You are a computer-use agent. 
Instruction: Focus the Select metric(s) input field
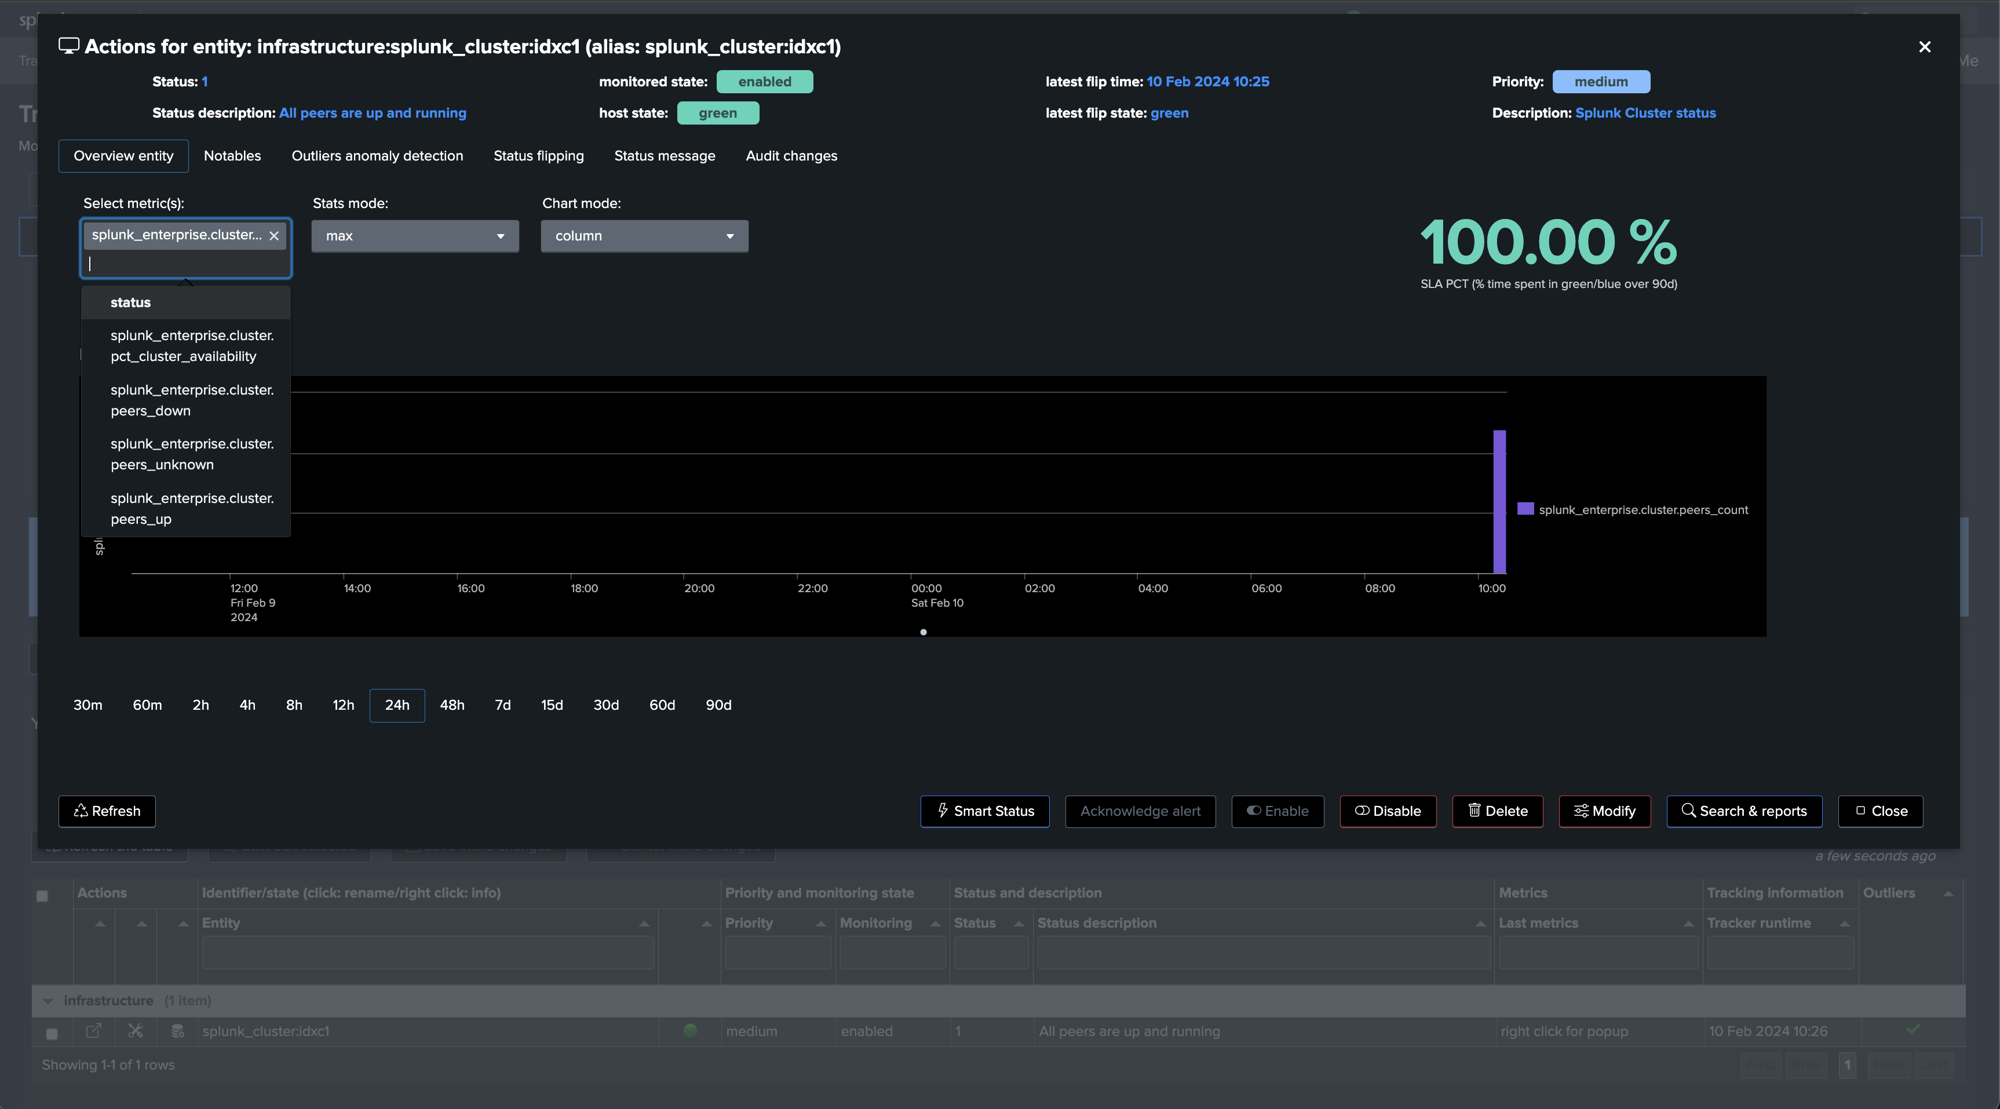(x=187, y=264)
